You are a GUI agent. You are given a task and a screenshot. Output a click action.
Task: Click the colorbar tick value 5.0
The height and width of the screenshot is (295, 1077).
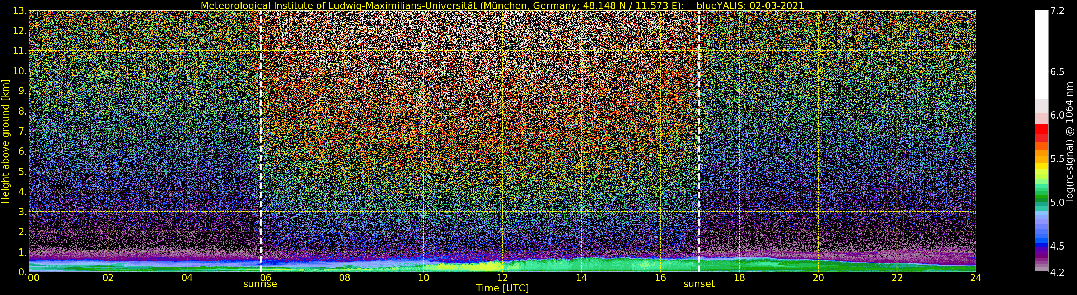click(x=1057, y=202)
